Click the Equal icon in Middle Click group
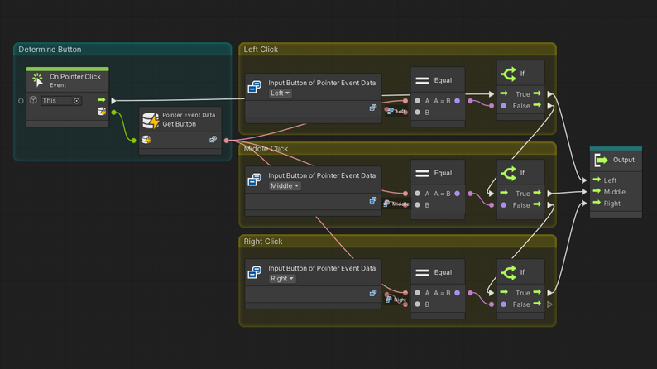 (422, 173)
